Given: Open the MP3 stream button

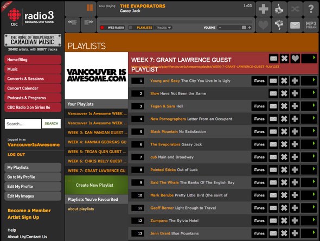Looking at the screenshot, I should click(311, 25).
